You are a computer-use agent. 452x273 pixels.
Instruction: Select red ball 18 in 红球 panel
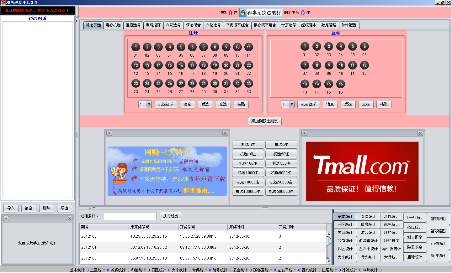tap(204, 65)
